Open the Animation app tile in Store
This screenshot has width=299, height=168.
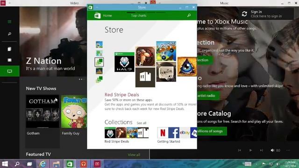166,72
